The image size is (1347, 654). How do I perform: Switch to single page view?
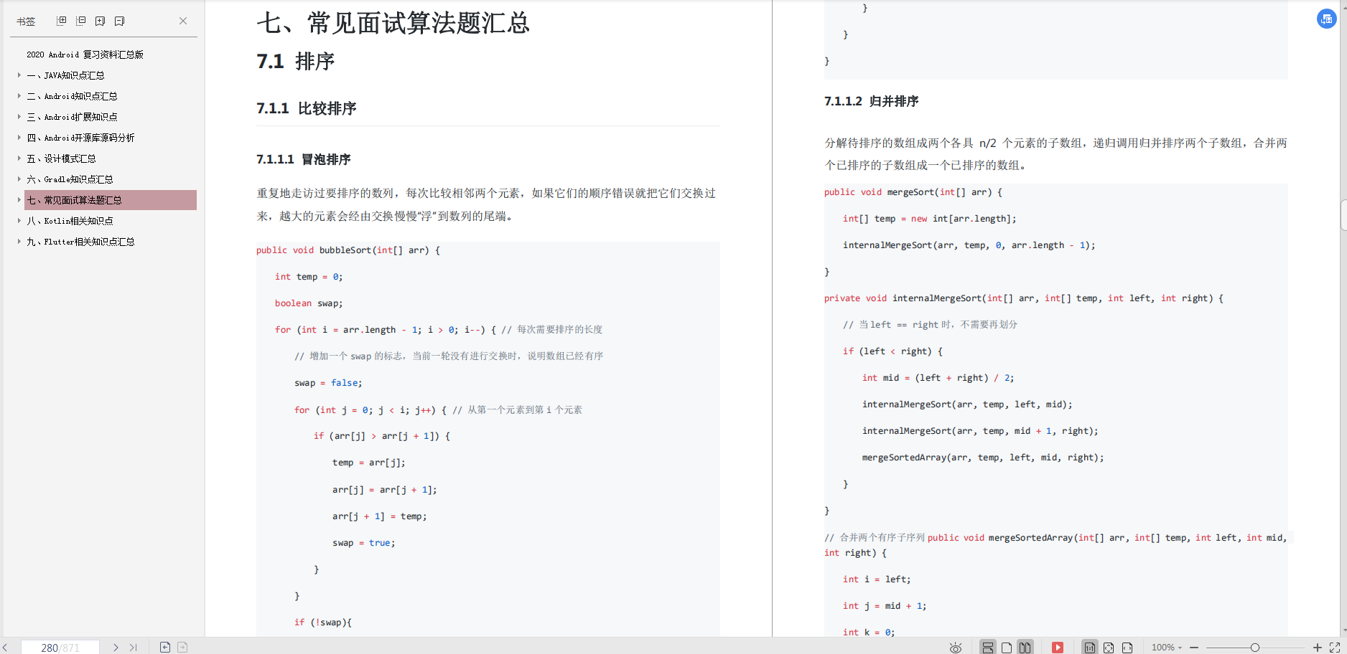pyautogui.click(x=1007, y=647)
